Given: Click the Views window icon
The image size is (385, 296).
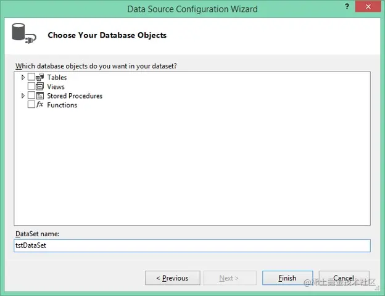Looking at the screenshot, I should pyautogui.click(x=39, y=86).
